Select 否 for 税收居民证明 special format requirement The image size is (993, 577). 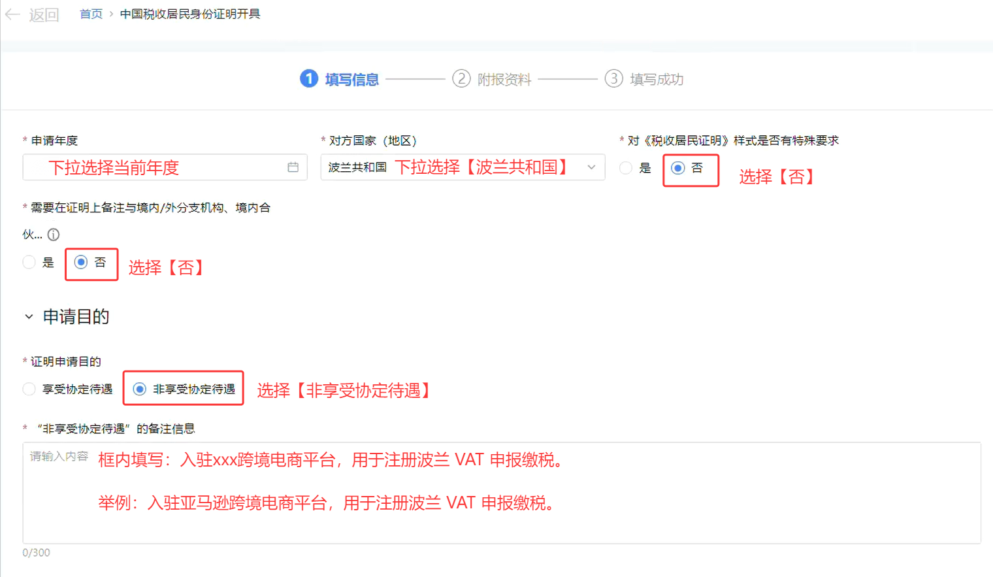pos(678,169)
